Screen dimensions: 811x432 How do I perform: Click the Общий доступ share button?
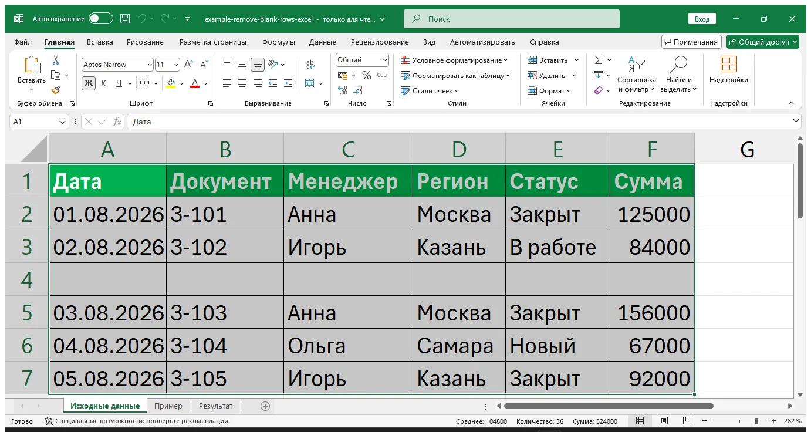click(762, 42)
